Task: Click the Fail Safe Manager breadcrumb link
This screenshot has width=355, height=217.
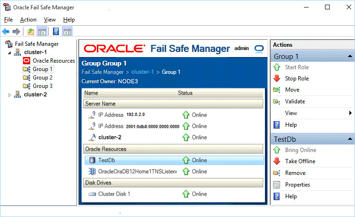Action: (x=103, y=72)
